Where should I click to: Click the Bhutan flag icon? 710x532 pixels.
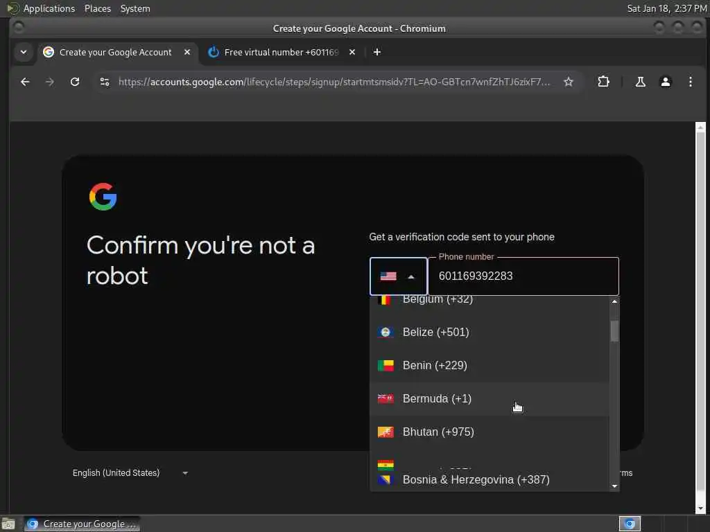(x=386, y=432)
